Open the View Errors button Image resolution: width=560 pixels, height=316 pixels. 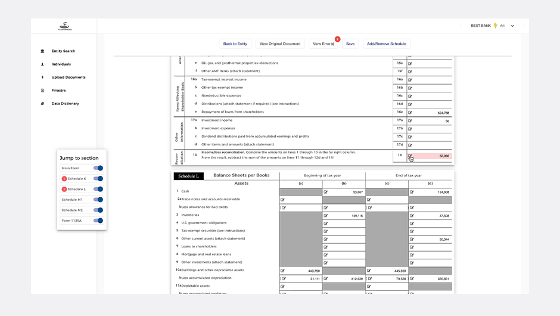pos(323,44)
